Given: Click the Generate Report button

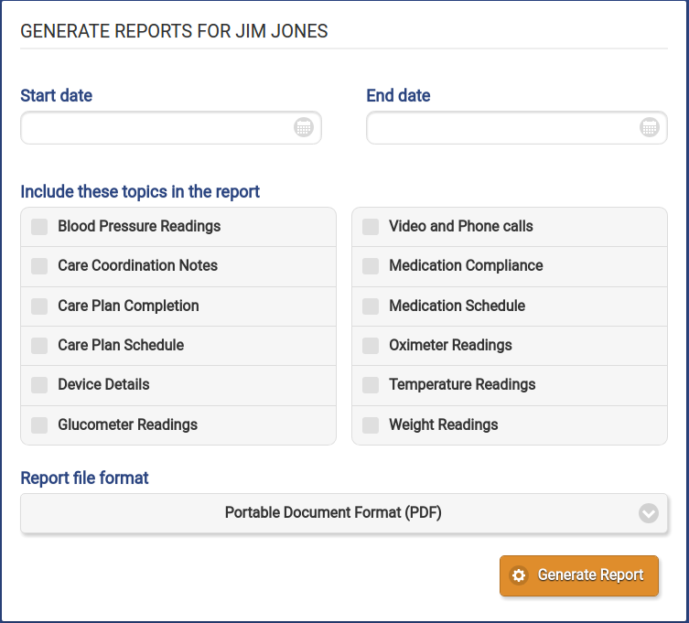Looking at the screenshot, I should click(578, 575).
